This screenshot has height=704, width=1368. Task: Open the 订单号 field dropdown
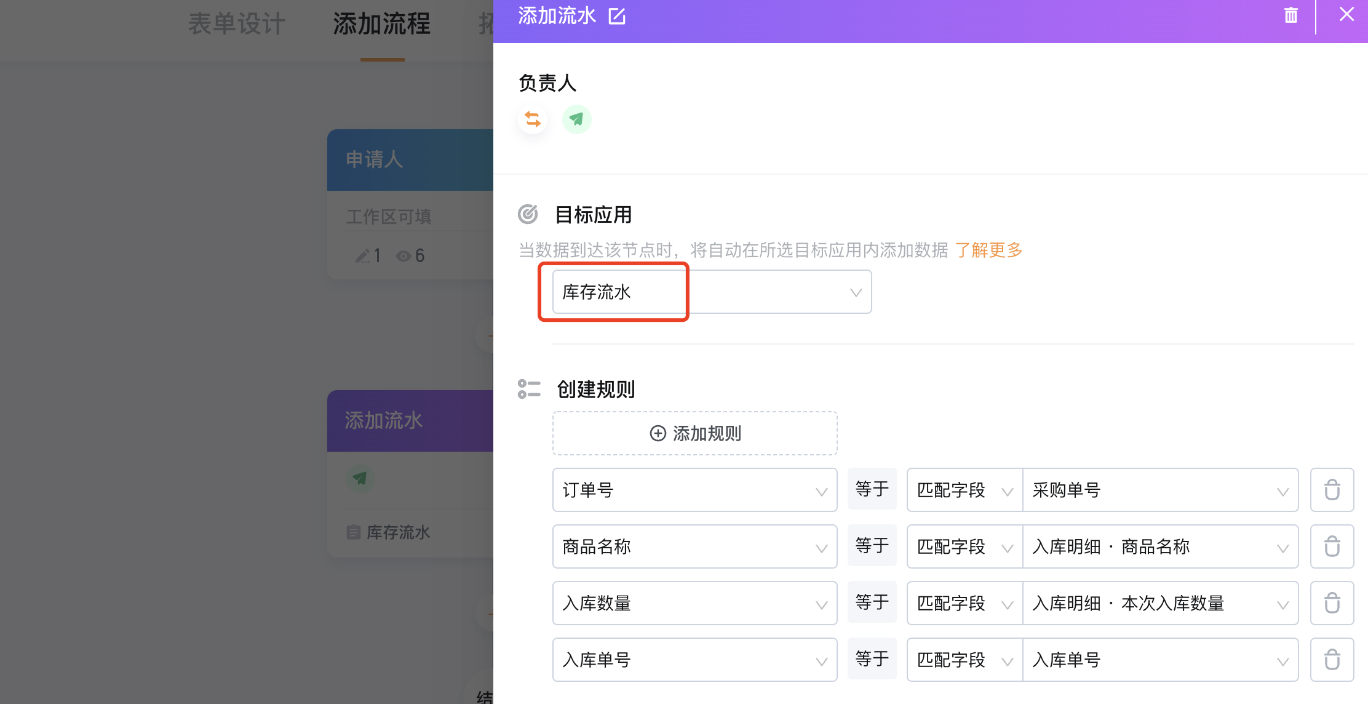(695, 490)
